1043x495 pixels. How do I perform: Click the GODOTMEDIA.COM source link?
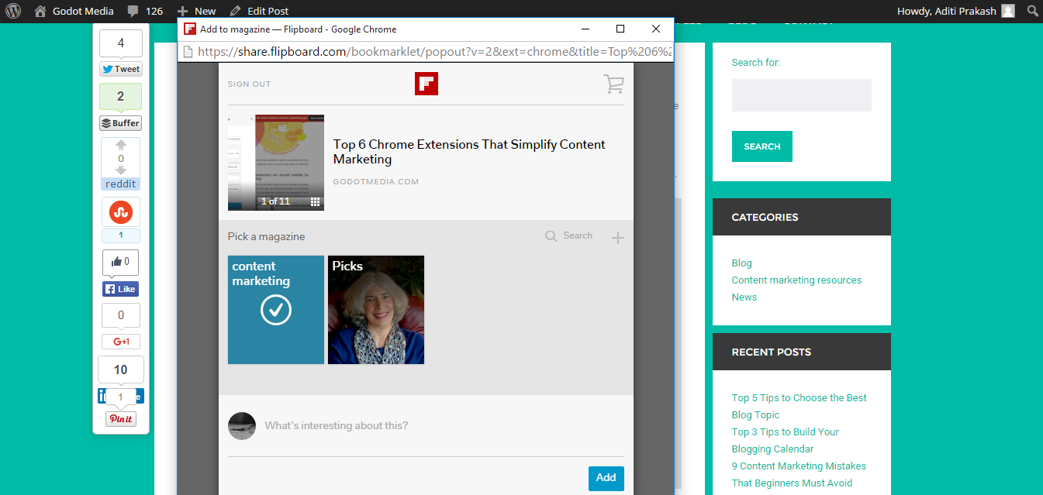click(376, 182)
